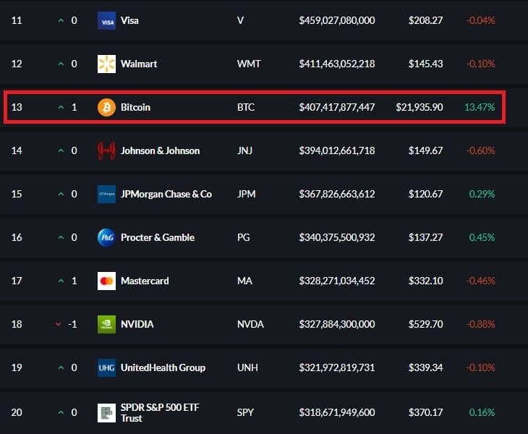The width and height of the screenshot is (528, 434).
Task: Click Bitcoin market cap $407,417,877,447
Action: point(337,107)
